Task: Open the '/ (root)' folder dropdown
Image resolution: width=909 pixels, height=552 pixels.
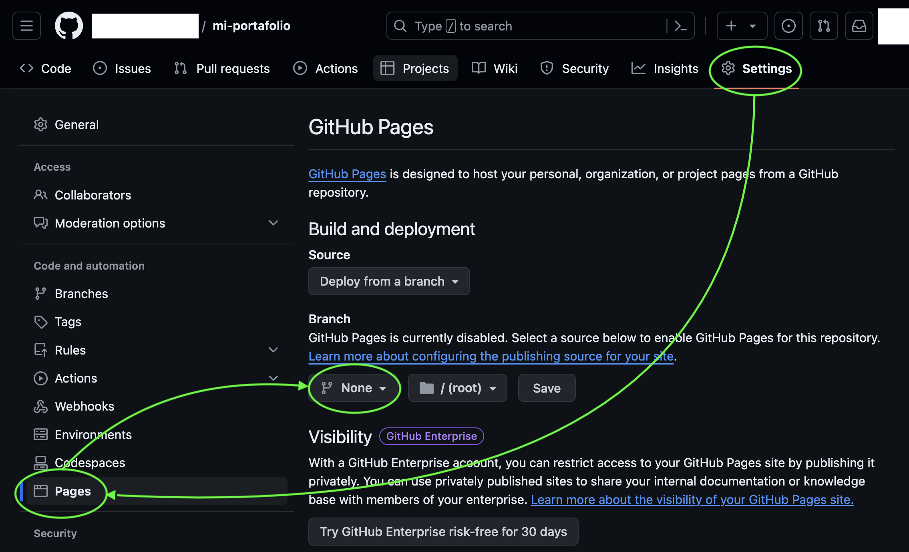Action: coord(457,388)
